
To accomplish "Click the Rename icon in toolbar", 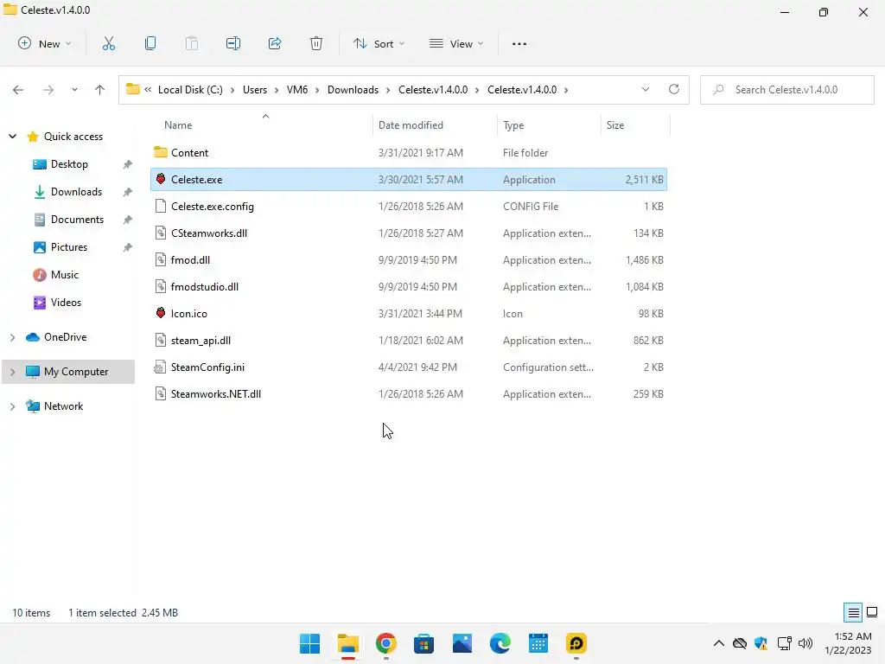I will 233,43.
